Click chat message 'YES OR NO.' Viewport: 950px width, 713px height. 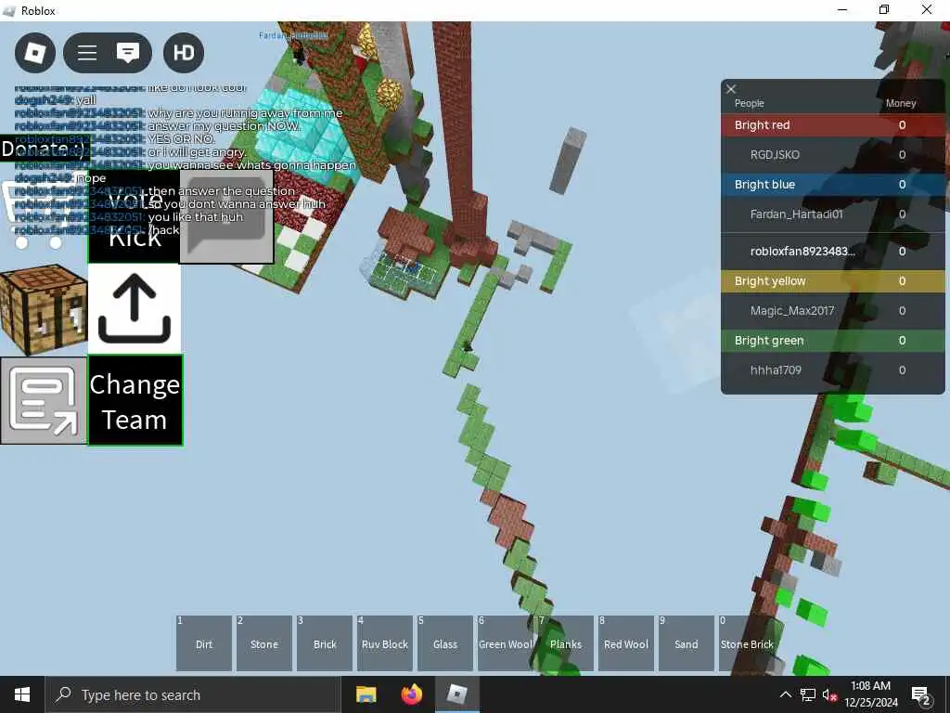tap(181, 139)
